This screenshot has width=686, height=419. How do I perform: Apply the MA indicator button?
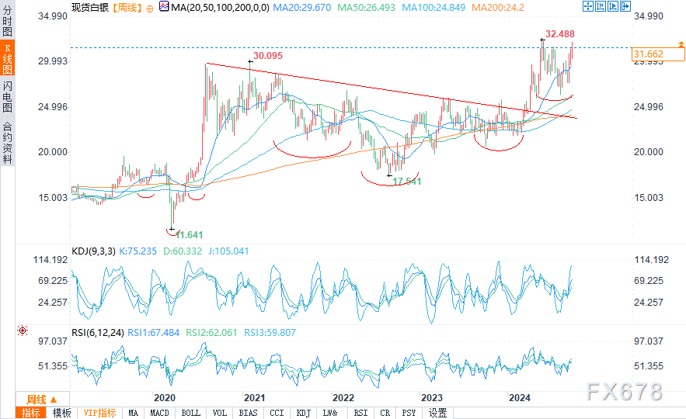click(134, 413)
